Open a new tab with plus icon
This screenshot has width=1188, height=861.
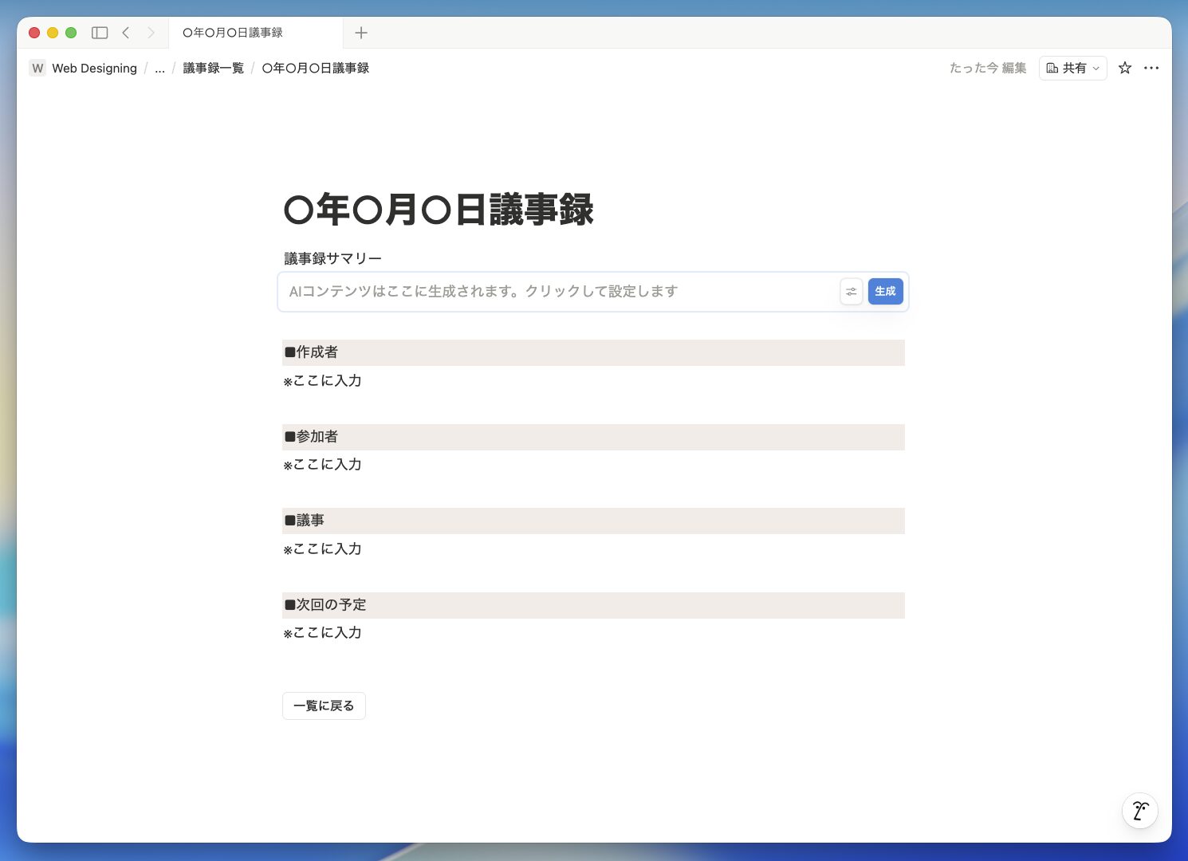pyautogui.click(x=361, y=33)
